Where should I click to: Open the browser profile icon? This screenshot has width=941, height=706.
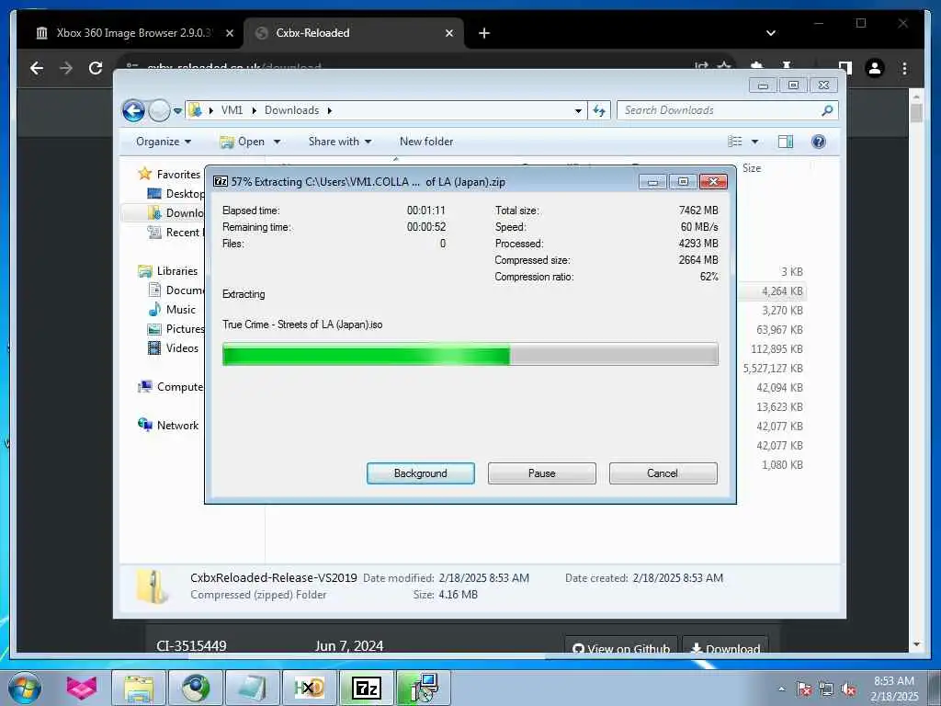(x=875, y=68)
